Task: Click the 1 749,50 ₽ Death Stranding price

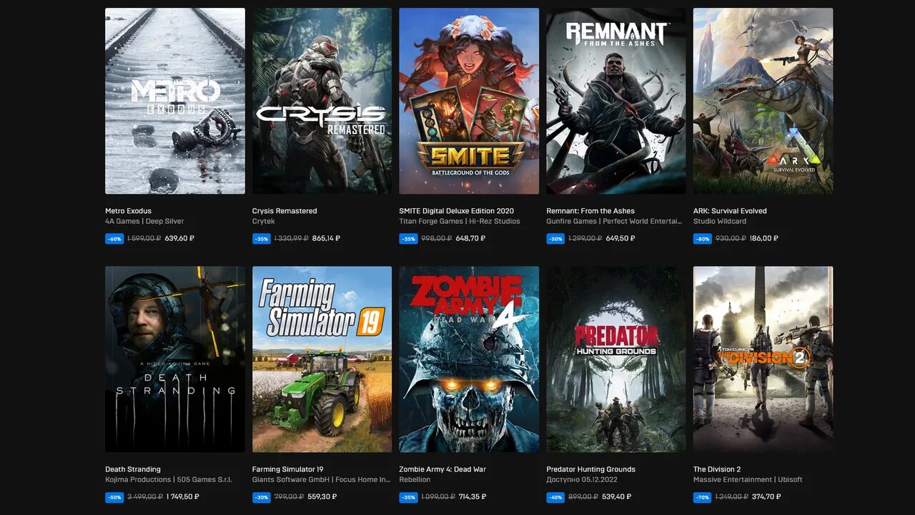Action: (x=183, y=496)
